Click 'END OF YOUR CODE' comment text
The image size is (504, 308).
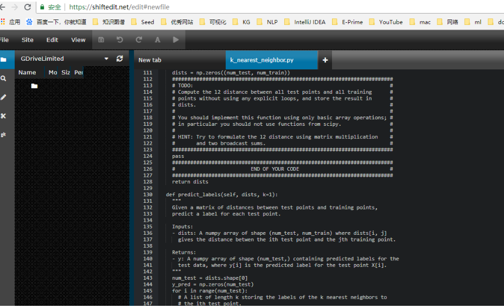pyautogui.click(x=275, y=169)
